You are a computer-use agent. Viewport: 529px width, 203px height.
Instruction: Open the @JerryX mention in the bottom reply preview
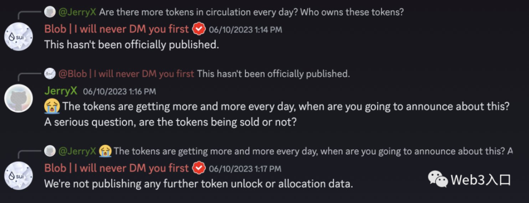point(77,151)
